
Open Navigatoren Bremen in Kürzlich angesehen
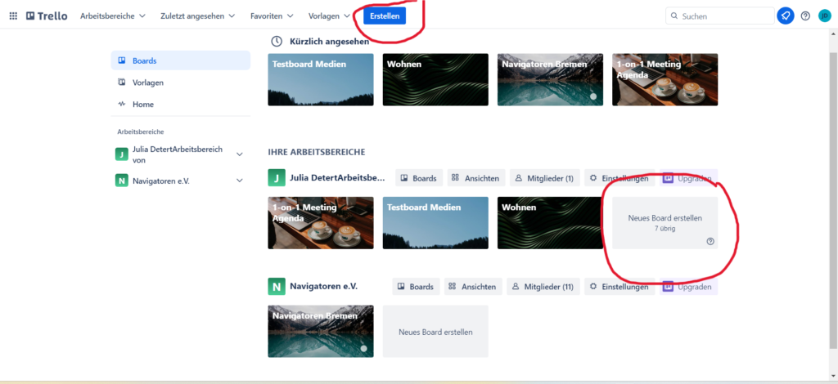coord(551,79)
